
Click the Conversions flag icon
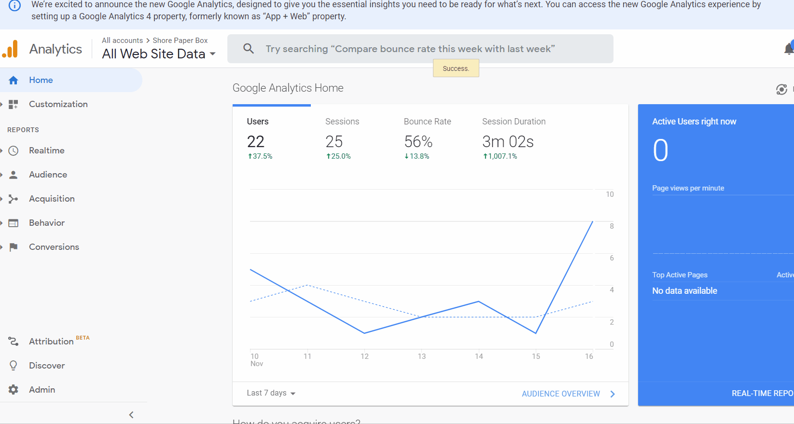(x=14, y=247)
